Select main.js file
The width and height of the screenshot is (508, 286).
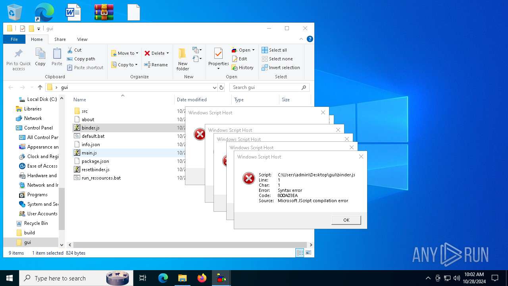pos(89,153)
